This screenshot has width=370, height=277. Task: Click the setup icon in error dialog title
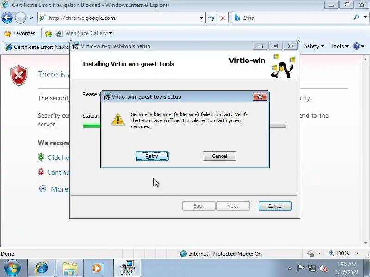[107, 96]
